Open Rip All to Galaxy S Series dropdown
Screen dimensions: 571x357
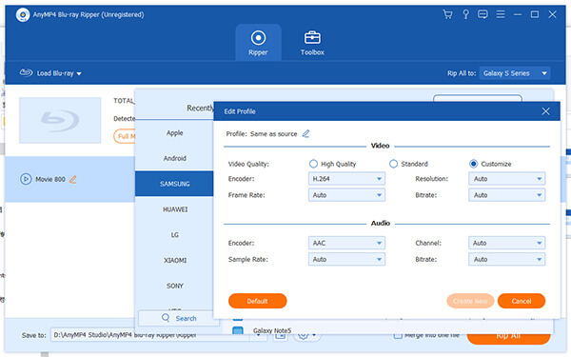(515, 73)
